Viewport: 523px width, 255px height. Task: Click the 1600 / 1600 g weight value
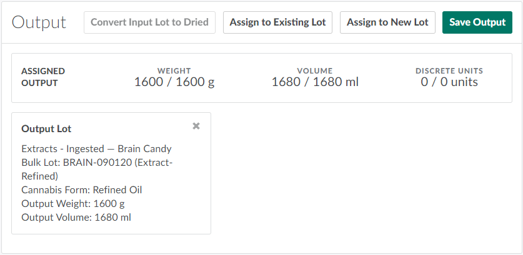pyautogui.click(x=174, y=82)
